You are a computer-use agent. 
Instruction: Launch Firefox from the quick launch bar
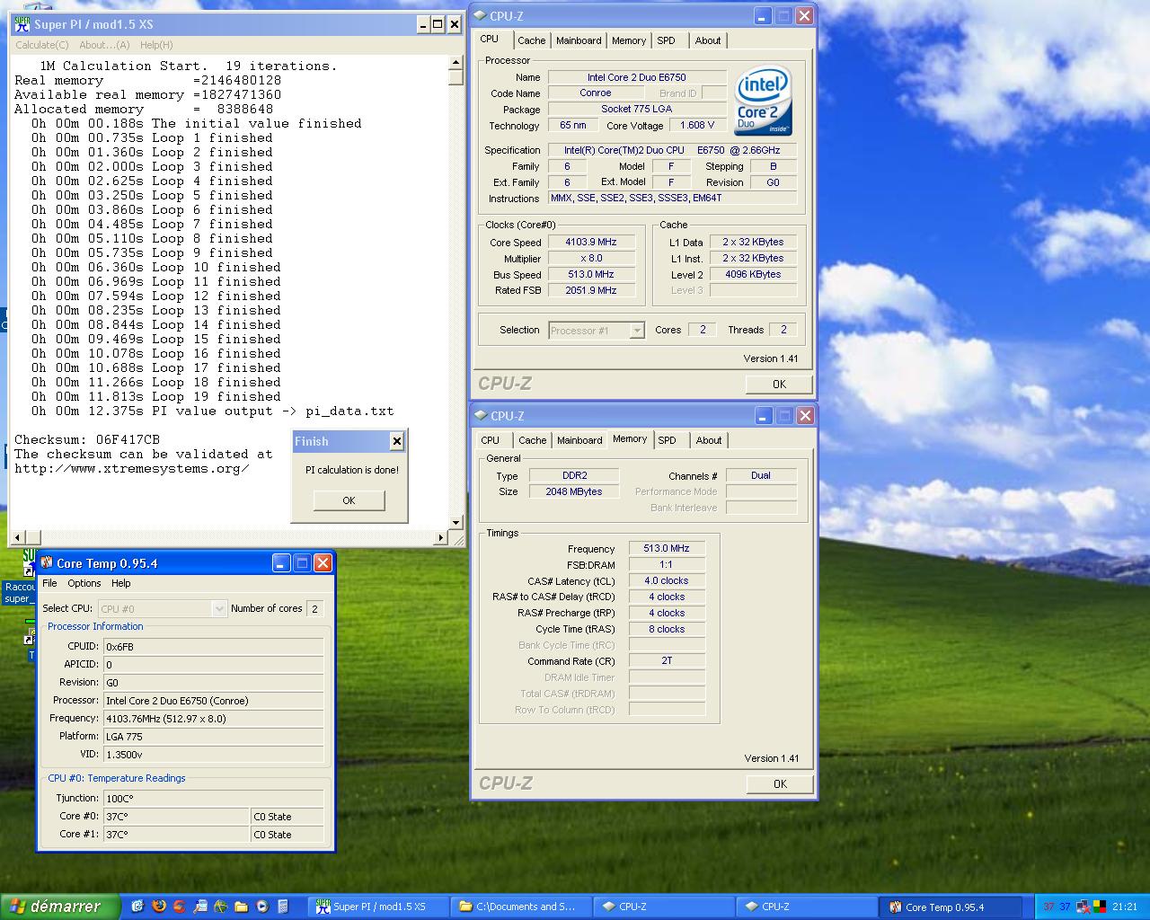pyautogui.click(x=159, y=907)
